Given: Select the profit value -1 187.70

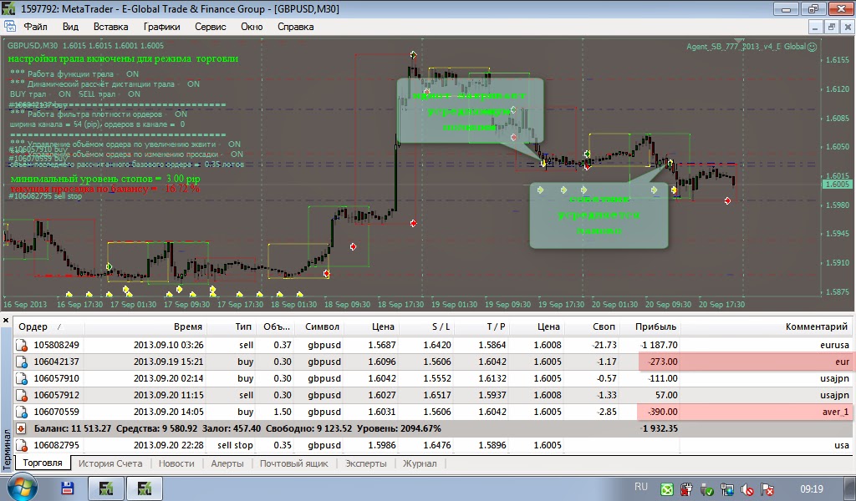Looking at the screenshot, I should tap(659, 345).
